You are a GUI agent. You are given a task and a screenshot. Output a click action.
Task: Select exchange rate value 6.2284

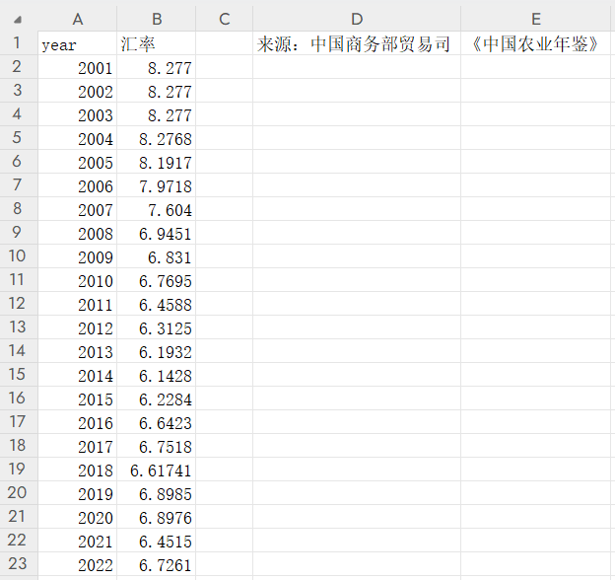156,399
